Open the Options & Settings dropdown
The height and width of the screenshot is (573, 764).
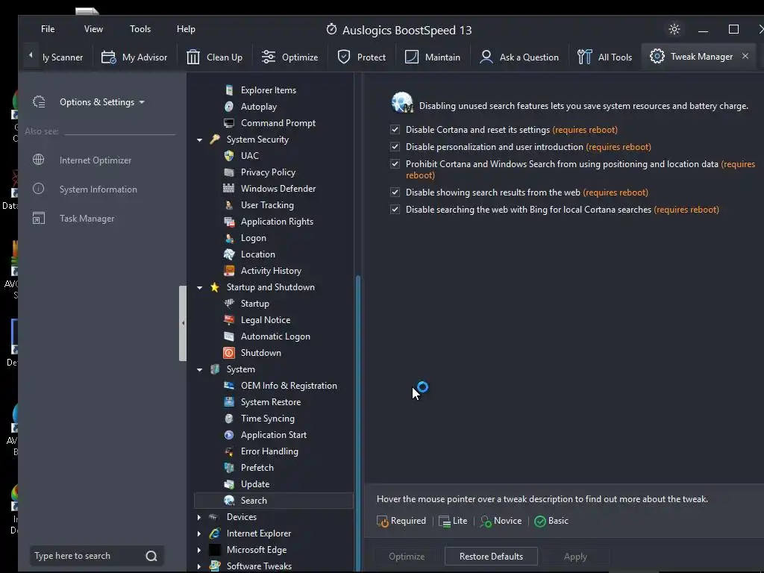tap(101, 101)
